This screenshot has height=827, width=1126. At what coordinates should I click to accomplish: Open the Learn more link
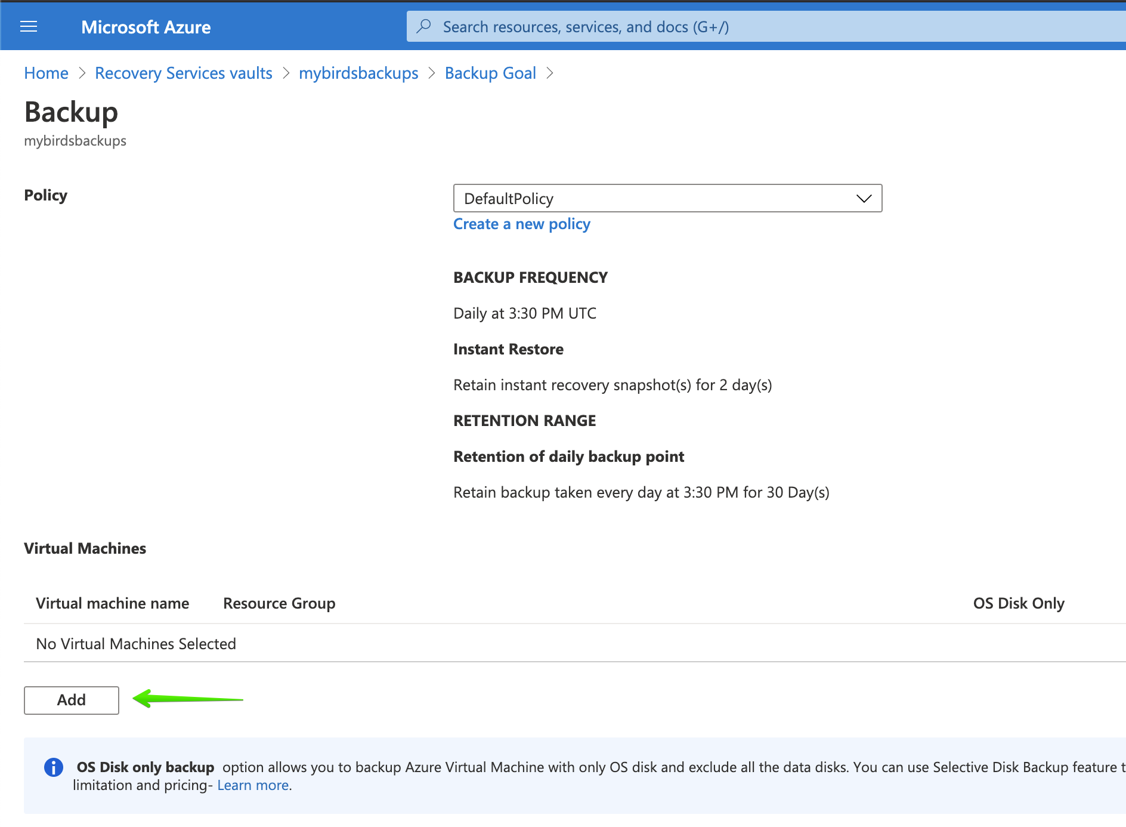point(253,785)
